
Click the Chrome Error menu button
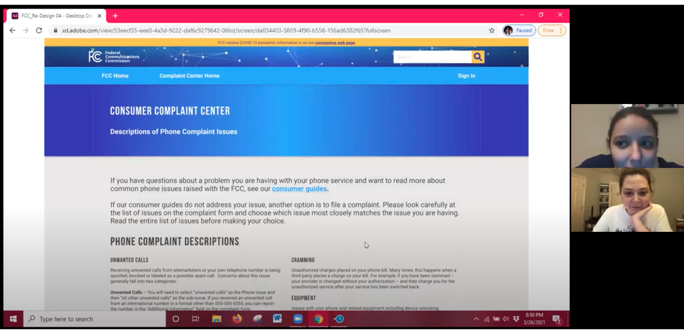coord(552,31)
